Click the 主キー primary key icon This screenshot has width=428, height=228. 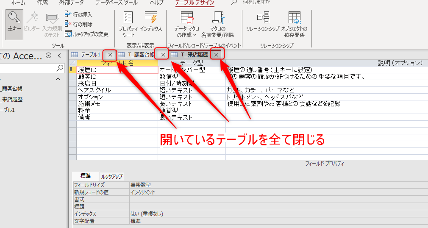tap(14, 22)
